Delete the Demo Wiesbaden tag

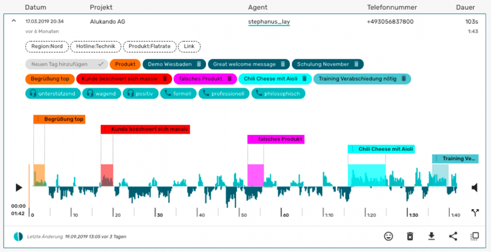point(198,64)
